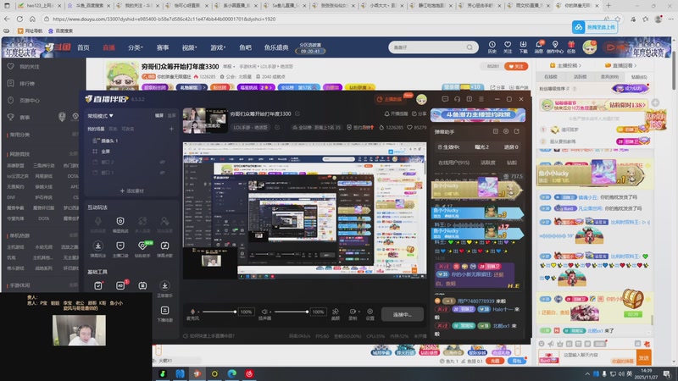The image size is (678, 381).
Task: Open 游戏 dropdown in Douyu nav
Action: (218, 47)
